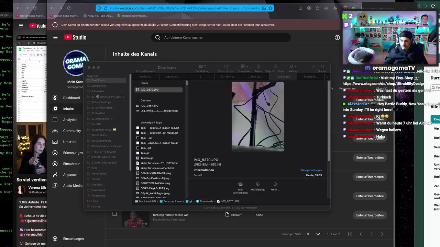Bookmark the page with the star icon
Screen dimensions: 440x247
(x=271, y=8)
